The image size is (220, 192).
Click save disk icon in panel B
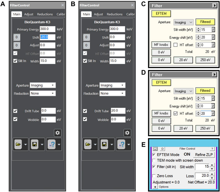(x=104, y=144)
